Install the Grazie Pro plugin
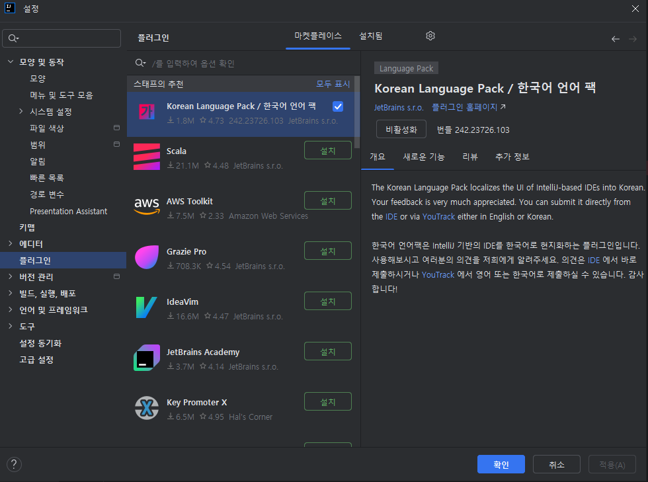Screen dimensions: 648x482 [x=328, y=251]
